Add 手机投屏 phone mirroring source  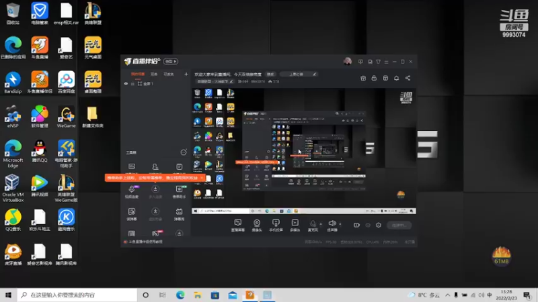click(276, 225)
